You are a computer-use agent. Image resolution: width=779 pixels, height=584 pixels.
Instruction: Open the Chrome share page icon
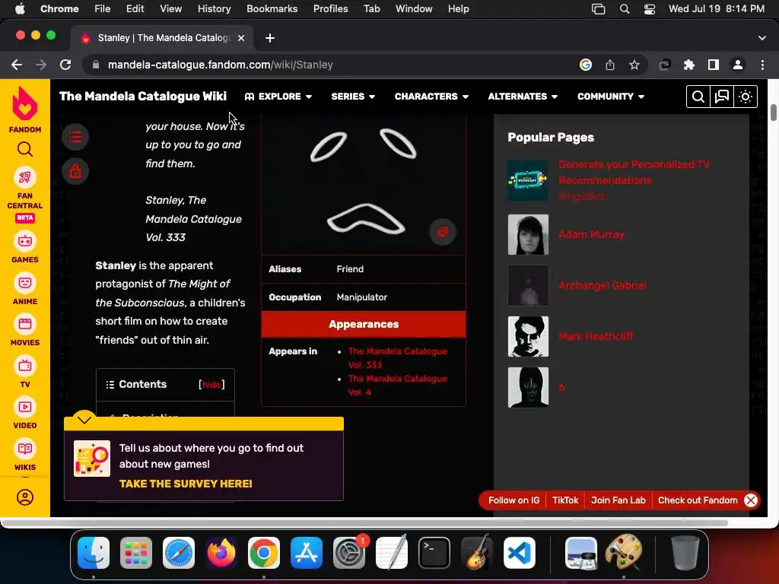pyautogui.click(x=609, y=65)
